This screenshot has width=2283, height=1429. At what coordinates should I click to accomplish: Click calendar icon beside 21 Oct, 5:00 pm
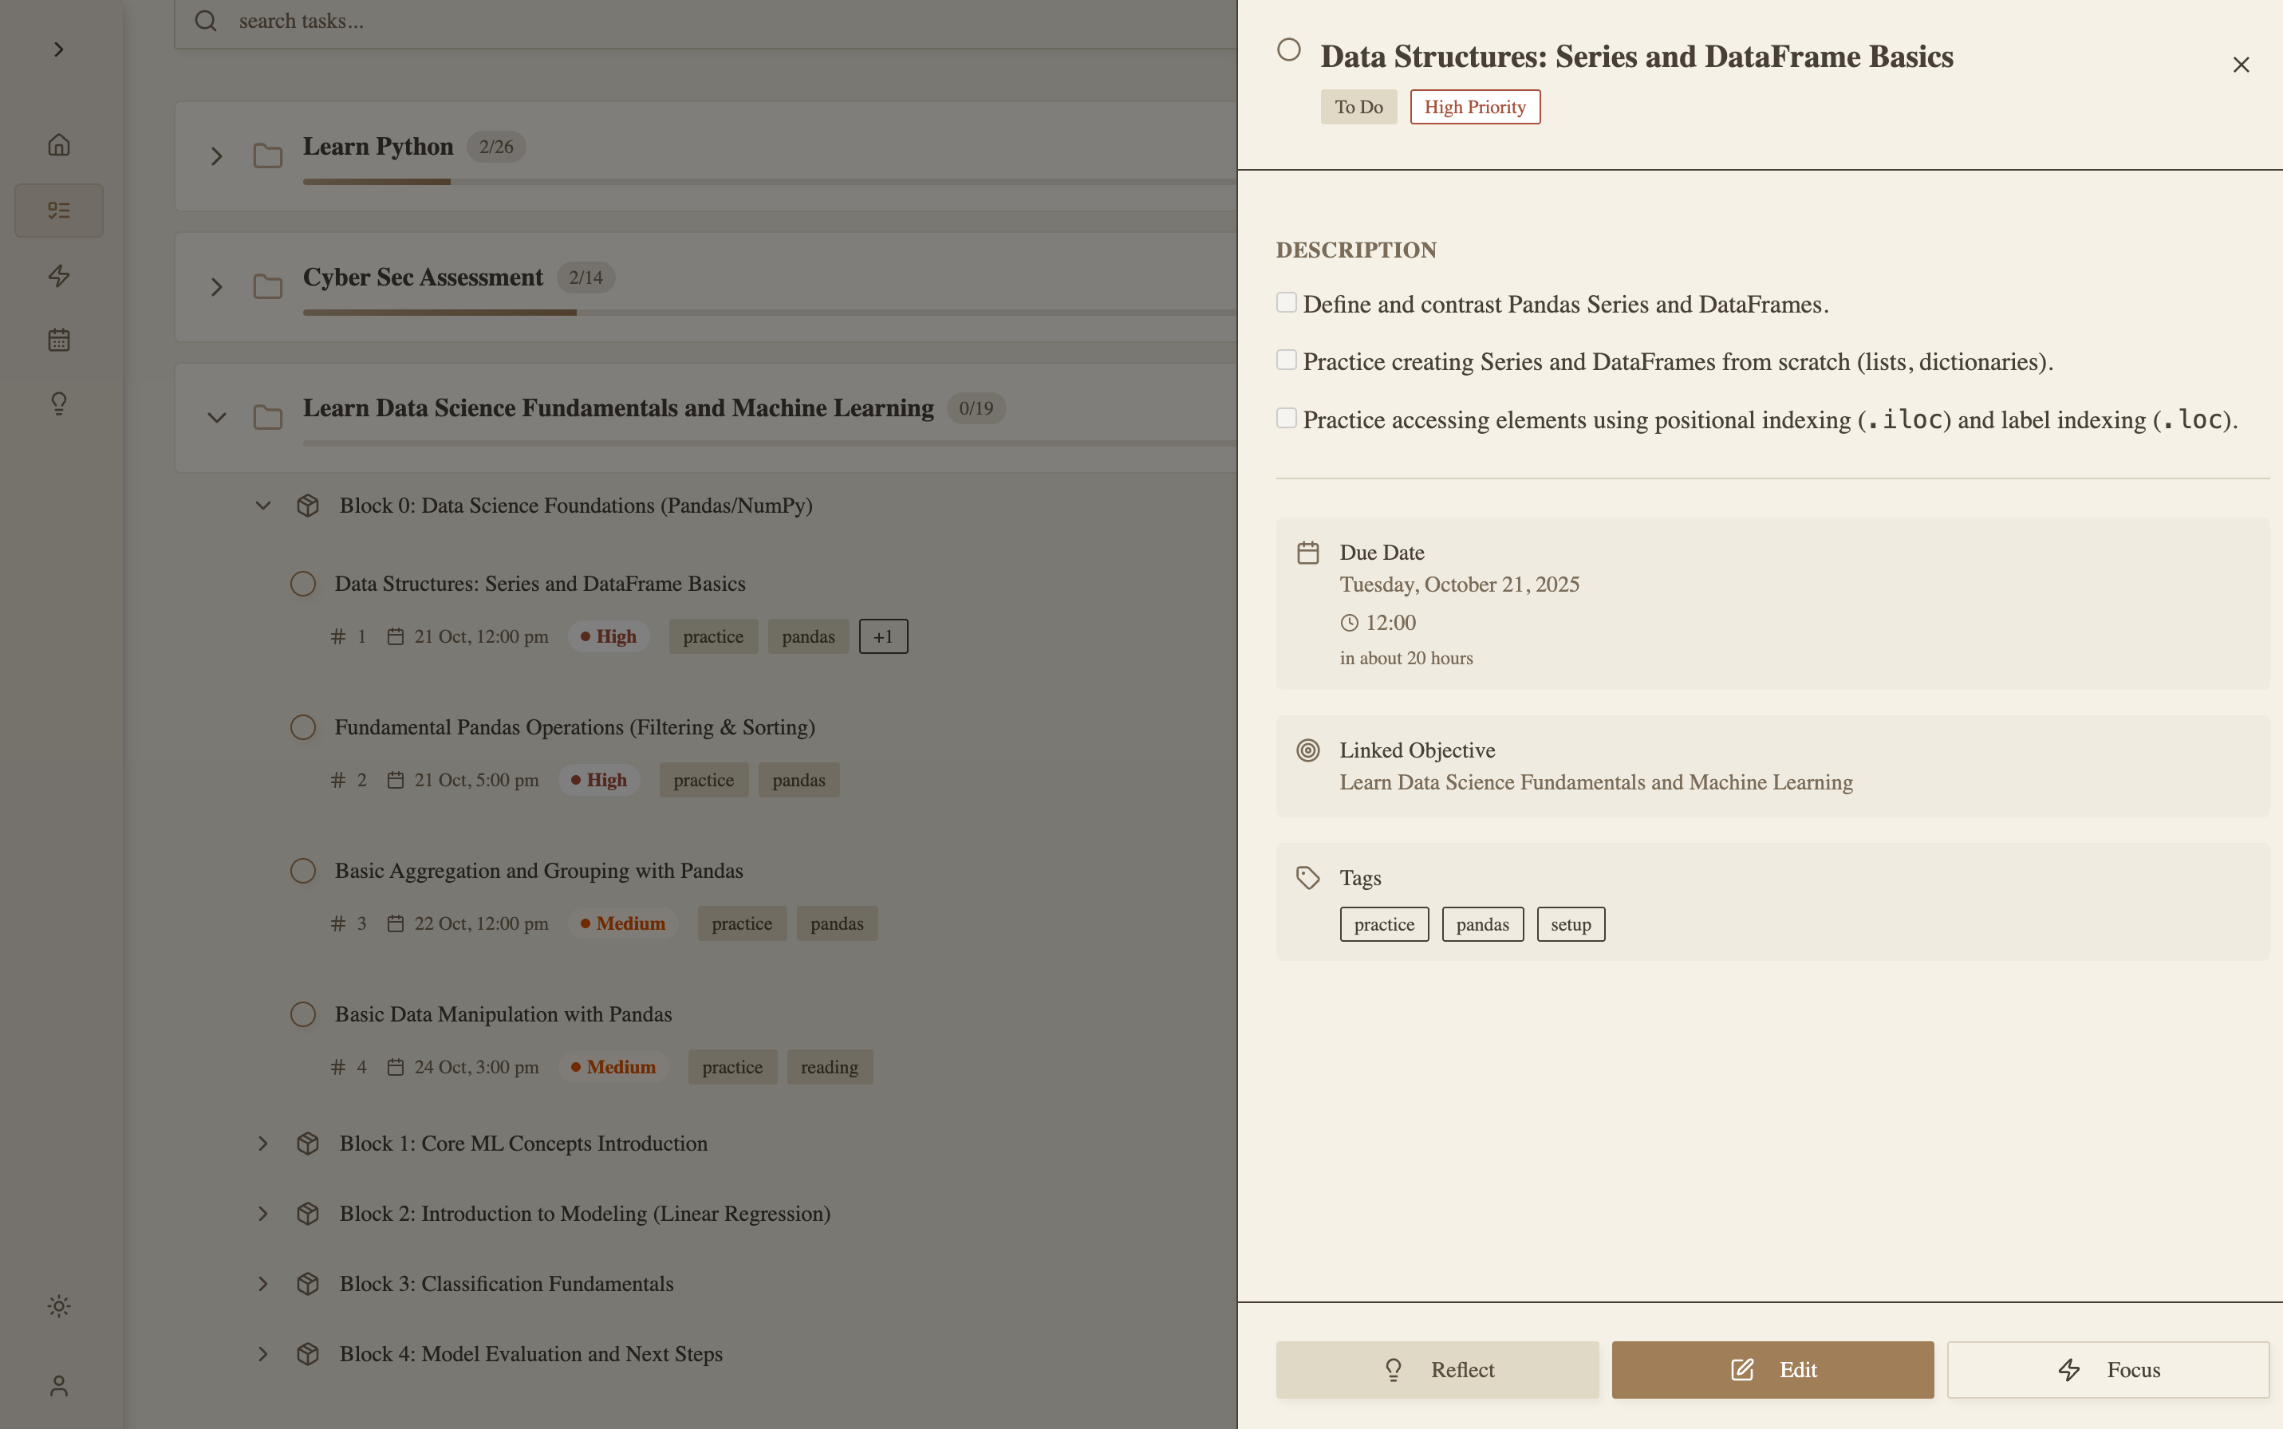(395, 780)
